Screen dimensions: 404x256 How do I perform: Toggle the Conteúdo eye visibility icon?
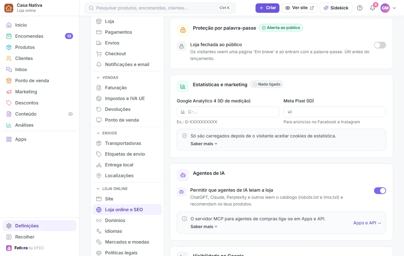pos(70,114)
